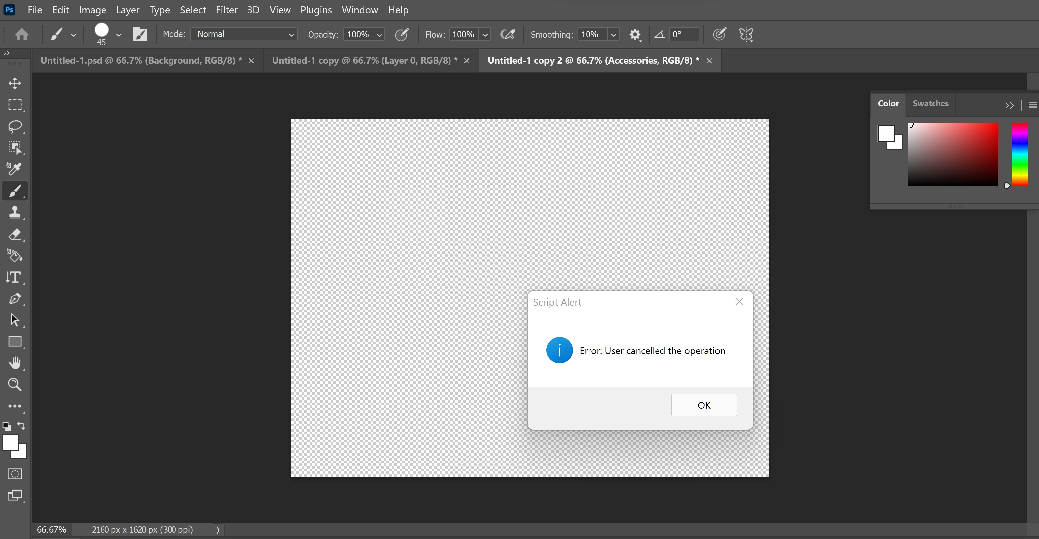Click OK in the Script Alert dialog
Screen dimensions: 1039x539
coord(704,405)
